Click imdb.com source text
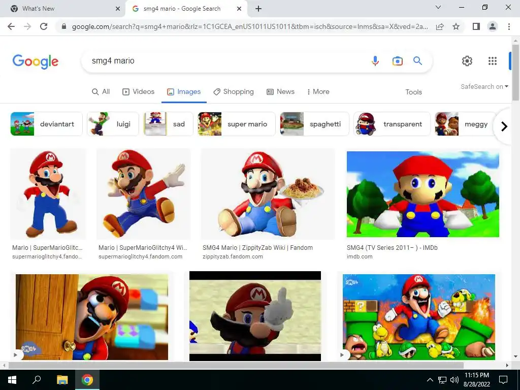 tap(360, 256)
